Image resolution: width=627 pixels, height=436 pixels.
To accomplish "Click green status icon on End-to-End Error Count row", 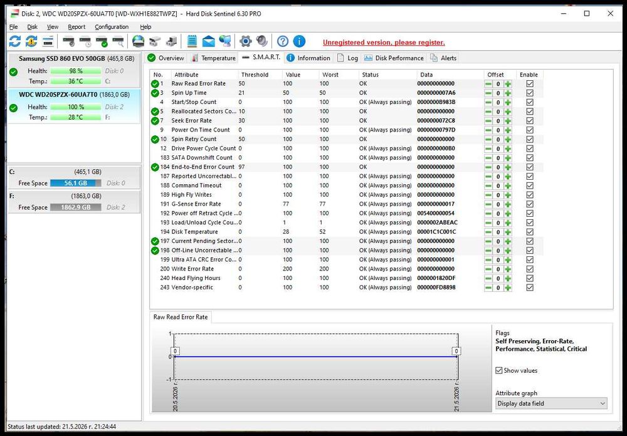I will point(155,167).
